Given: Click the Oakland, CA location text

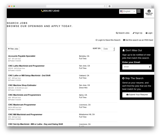Looking at the screenshot, I should 84,76.
